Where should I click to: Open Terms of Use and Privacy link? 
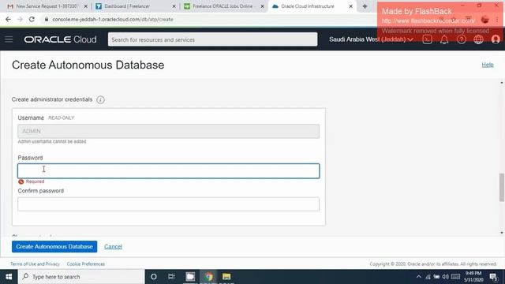click(x=35, y=264)
